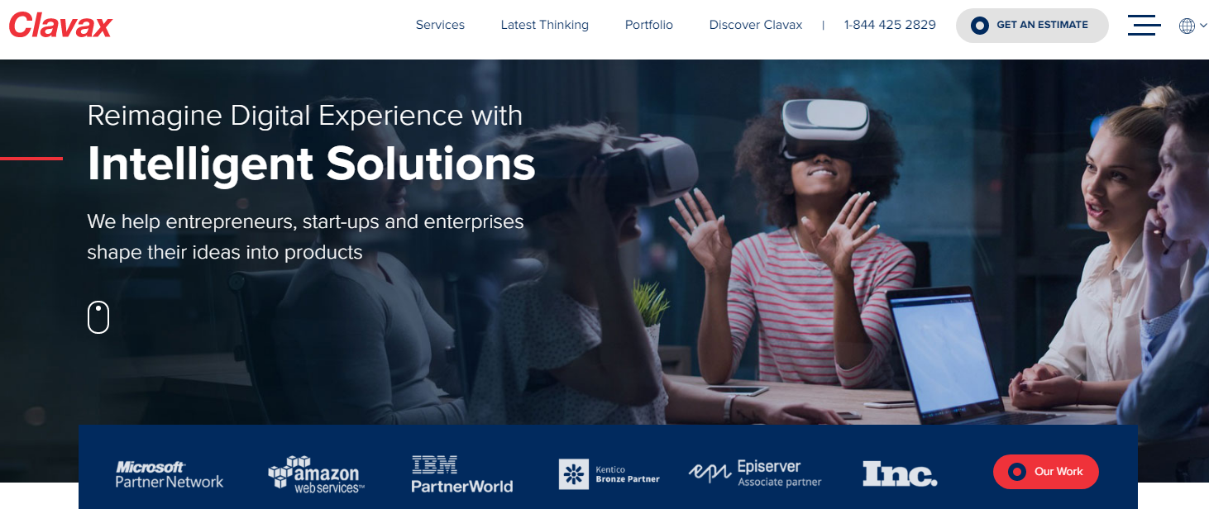Click the mouse scroll indicator icon

pos(98,317)
